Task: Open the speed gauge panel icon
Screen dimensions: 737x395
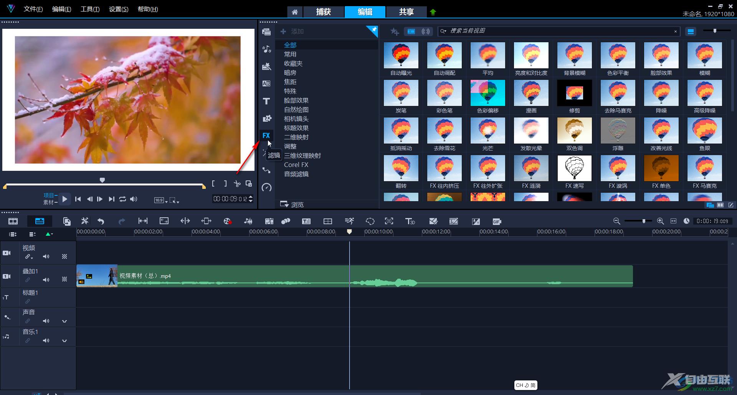Action: (266, 187)
